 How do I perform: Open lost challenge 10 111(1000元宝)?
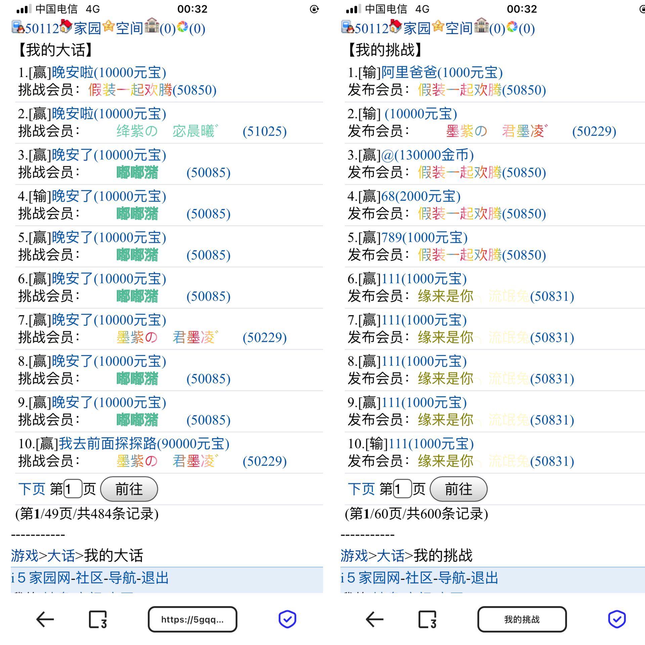click(x=431, y=444)
